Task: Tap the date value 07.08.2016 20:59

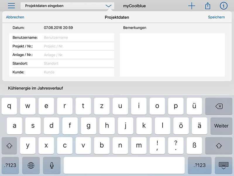Action: click(58, 28)
